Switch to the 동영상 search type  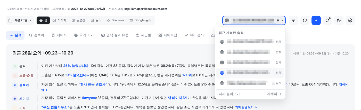(x=79, y=20)
